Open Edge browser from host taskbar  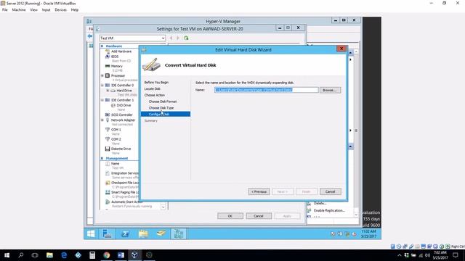click(64, 255)
